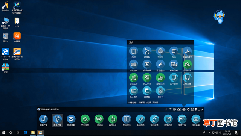Open the remote command icon
241x136 pixels.
click(113, 119)
